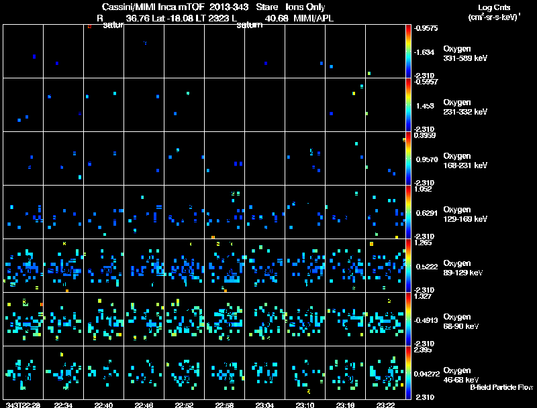Click the Oxygen 231-332 keV color bar
Screen dimensions: 537x408
[x=409, y=105]
